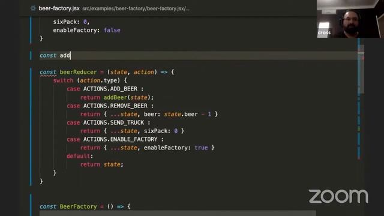Click the 'return addBeer(state);' line
Screen dimensions: 384x216
click(x=117, y=97)
